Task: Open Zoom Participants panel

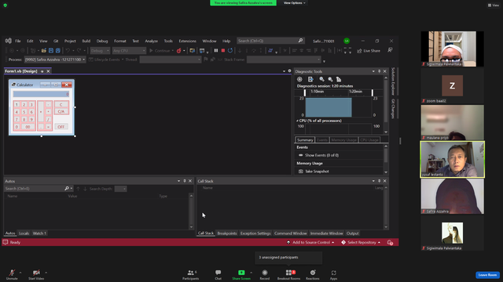Action: [191, 274]
